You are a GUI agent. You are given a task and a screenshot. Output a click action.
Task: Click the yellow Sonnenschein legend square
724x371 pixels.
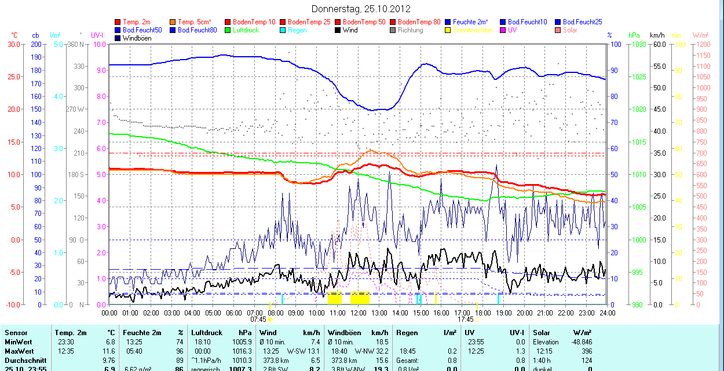[448, 30]
